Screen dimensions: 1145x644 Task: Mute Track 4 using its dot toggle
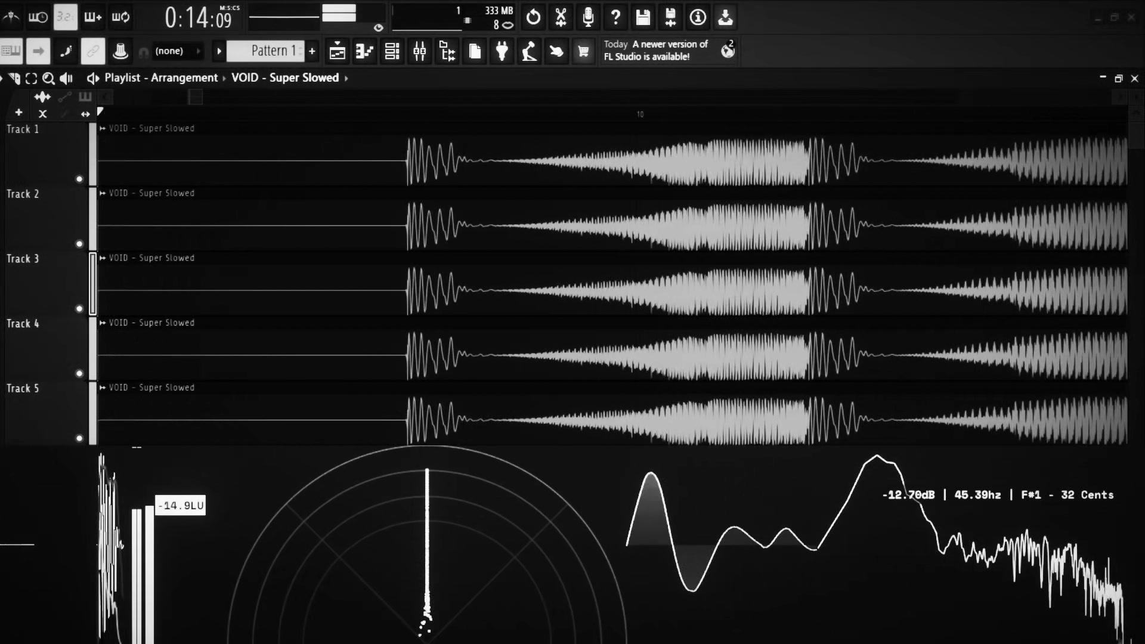click(x=79, y=374)
